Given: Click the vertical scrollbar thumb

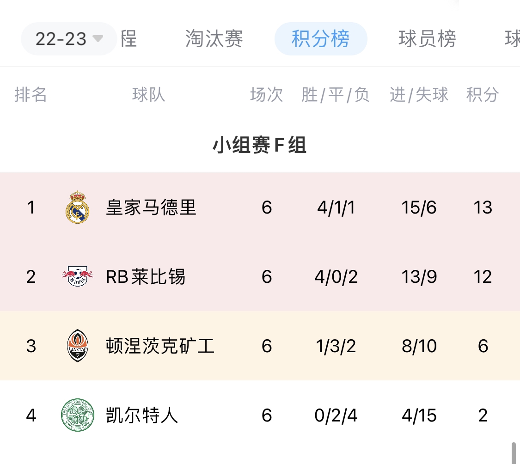Looking at the screenshot, I should coord(513,452).
